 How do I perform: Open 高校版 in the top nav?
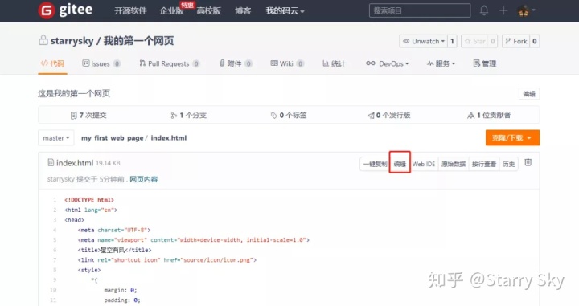pyautogui.click(x=208, y=11)
